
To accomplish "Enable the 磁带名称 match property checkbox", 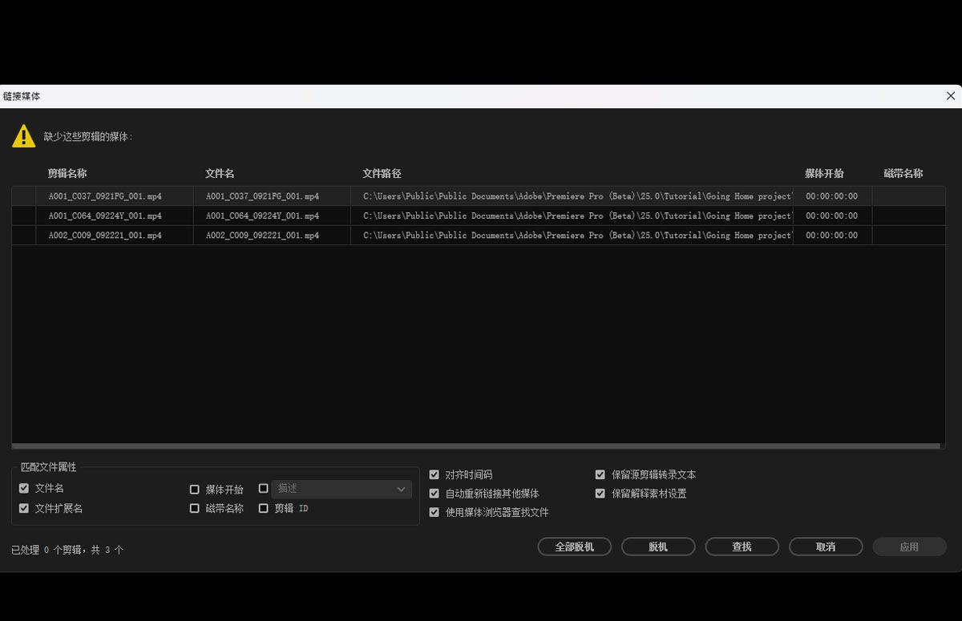I will pos(194,508).
